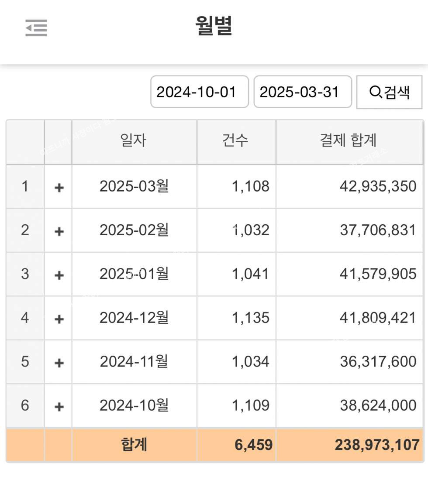The width and height of the screenshot is (428, 477).
Task: Select the count cell showing 1,041
Action: pos(250,274)
